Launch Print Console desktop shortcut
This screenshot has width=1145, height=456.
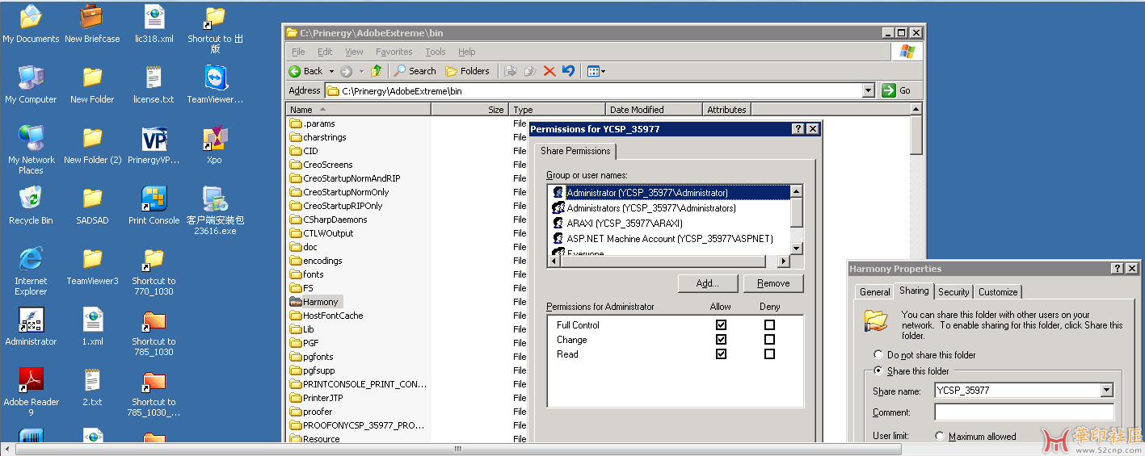click(154, 206)
